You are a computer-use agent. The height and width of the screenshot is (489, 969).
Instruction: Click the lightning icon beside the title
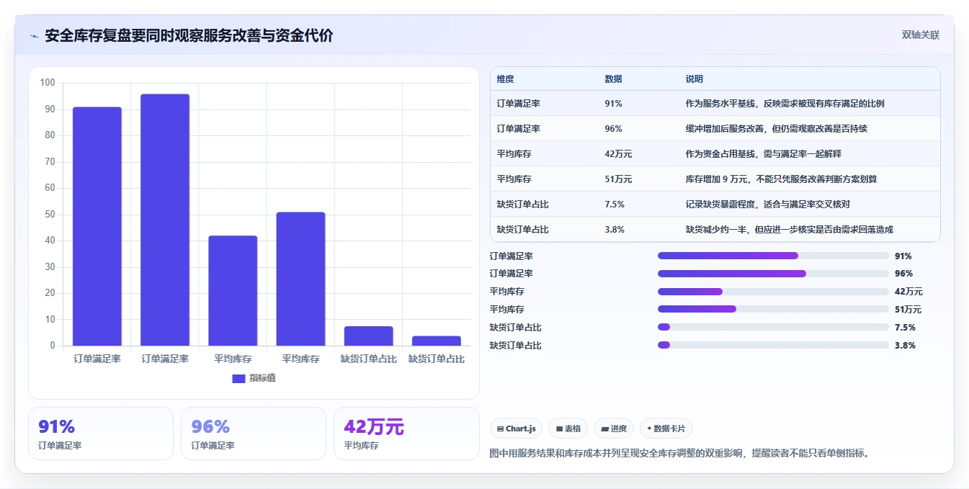35,36
